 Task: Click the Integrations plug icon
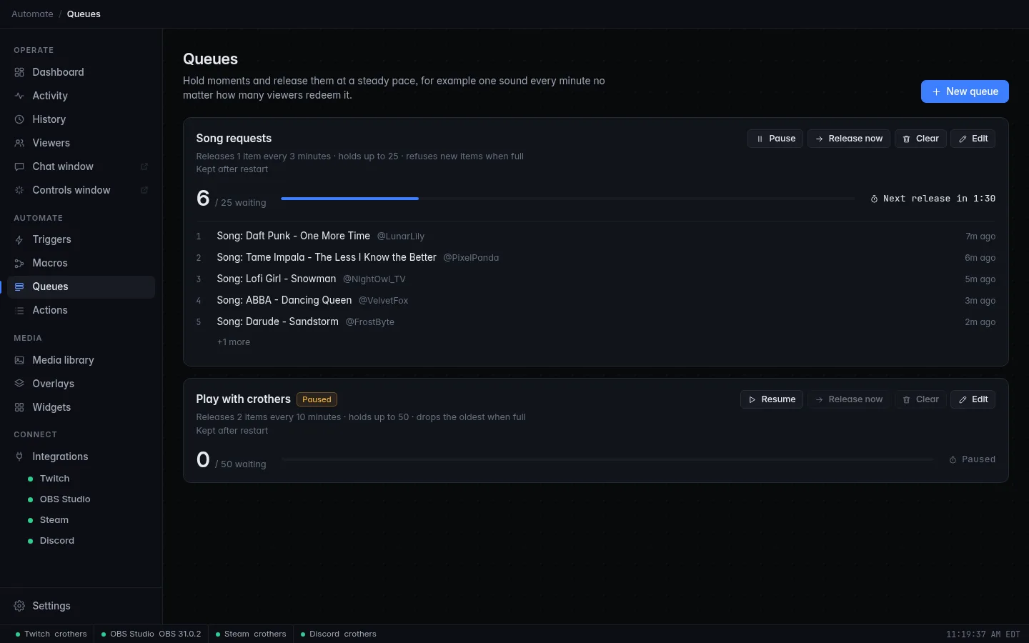click(x=19, y=457)
